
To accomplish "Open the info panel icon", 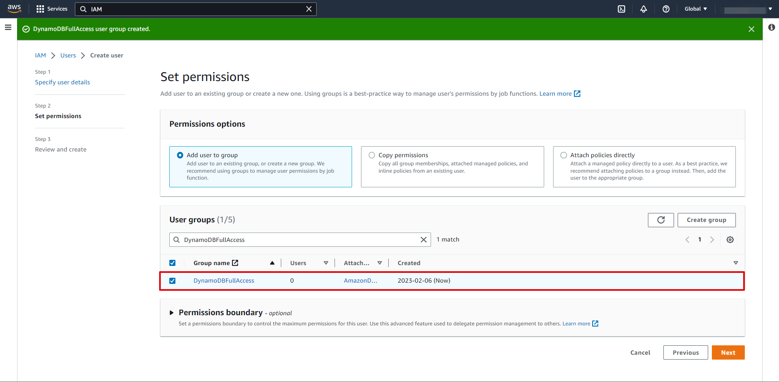I will 771,27.
